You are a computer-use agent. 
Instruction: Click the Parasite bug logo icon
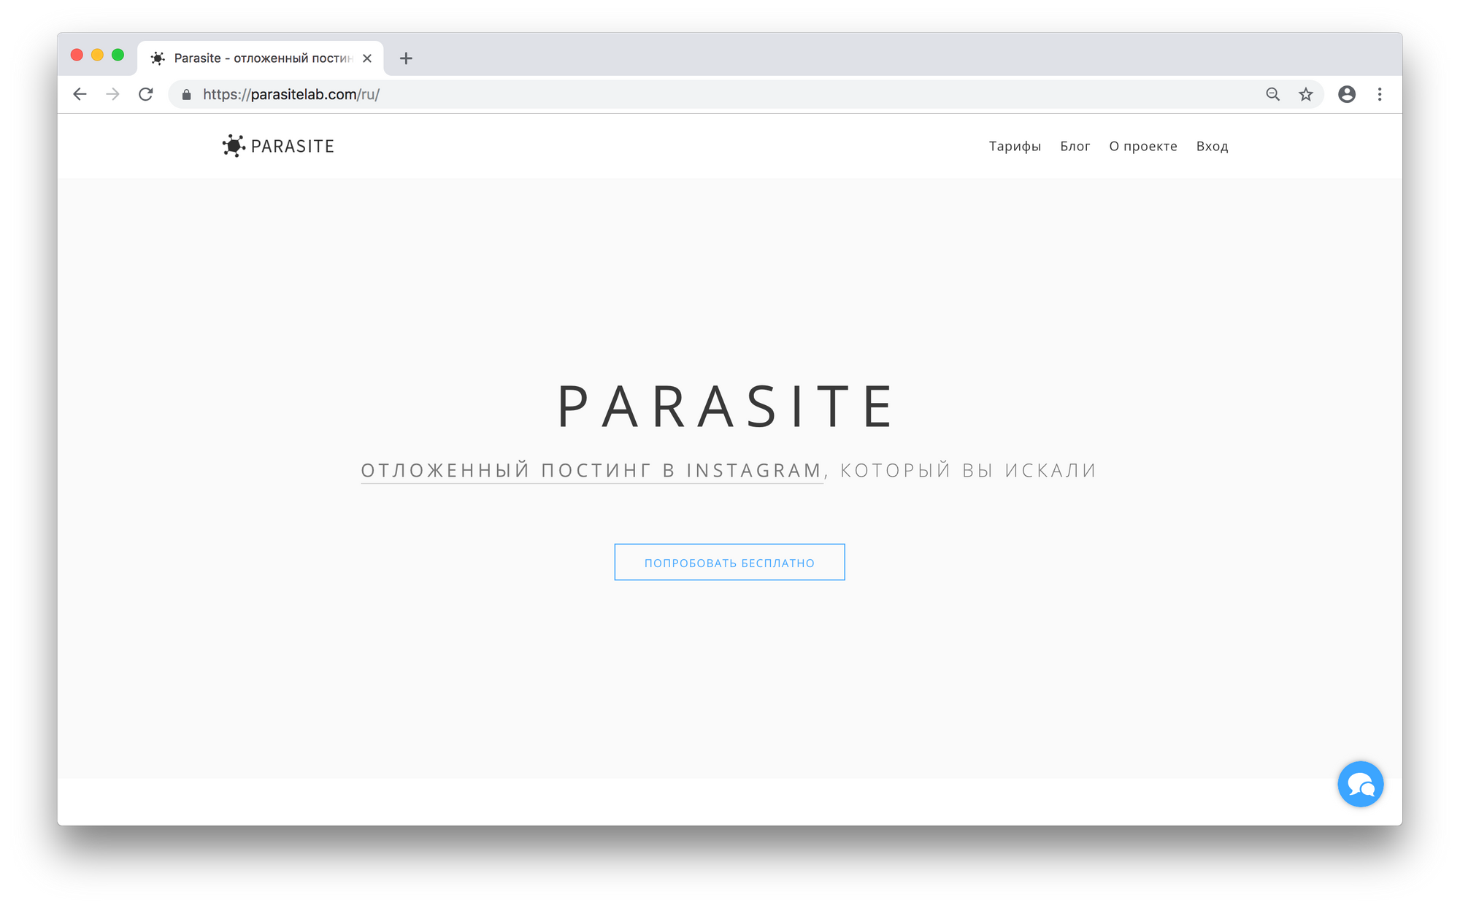[234, 146]
